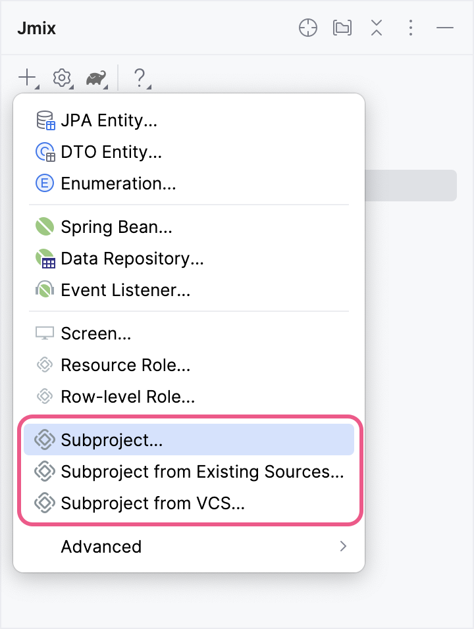474x629 pixels.
Task: Open Jmix settings via the gear icon
Action: (x=61, y=78)
